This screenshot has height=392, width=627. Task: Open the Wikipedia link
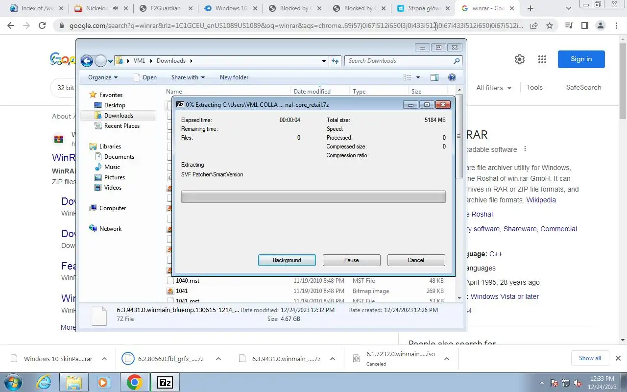tap(541, 200)
